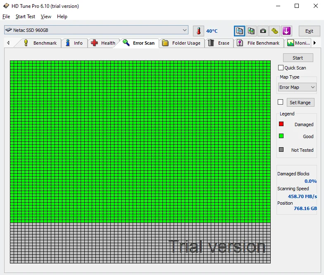
Task: Open the Start Test menu
Action: click(x=26, y=17)
